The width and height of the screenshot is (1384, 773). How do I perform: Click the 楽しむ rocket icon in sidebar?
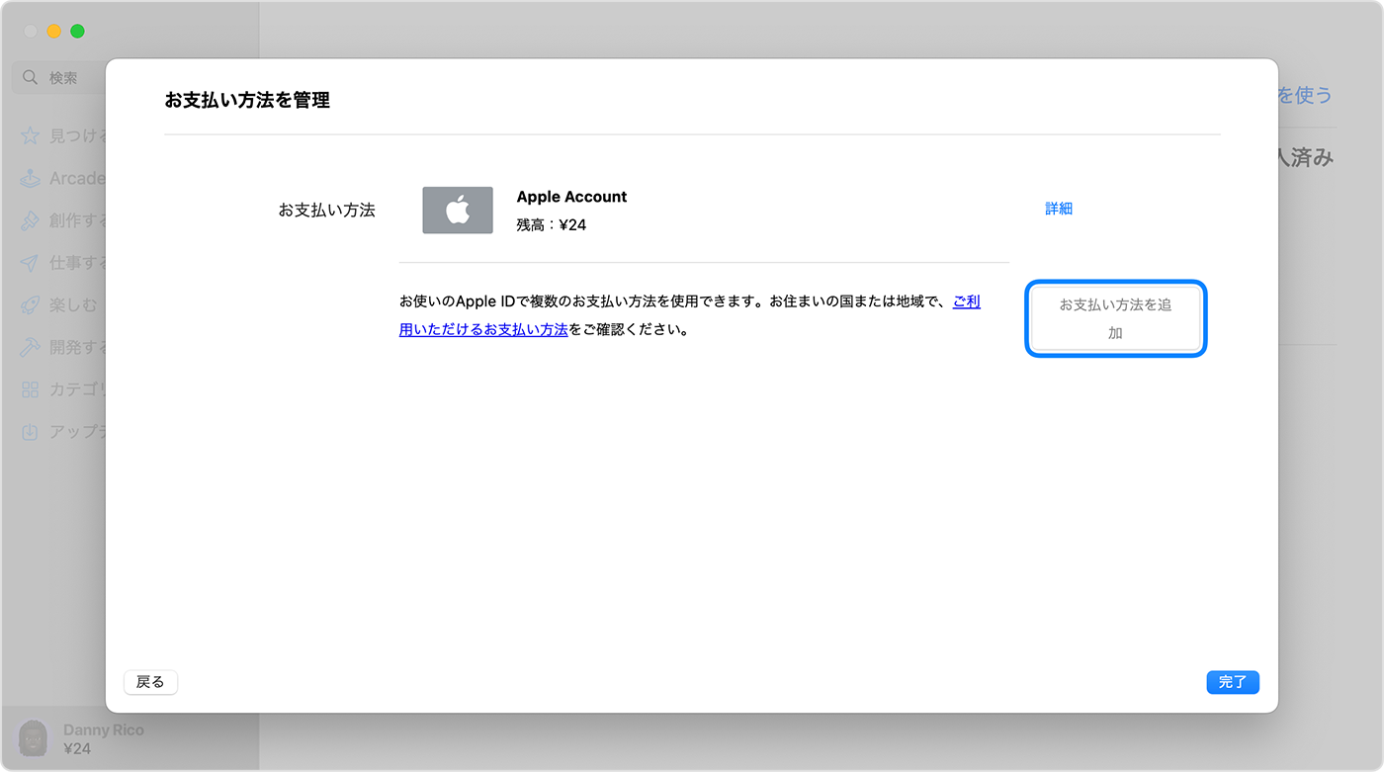click(x=31, y=305)
